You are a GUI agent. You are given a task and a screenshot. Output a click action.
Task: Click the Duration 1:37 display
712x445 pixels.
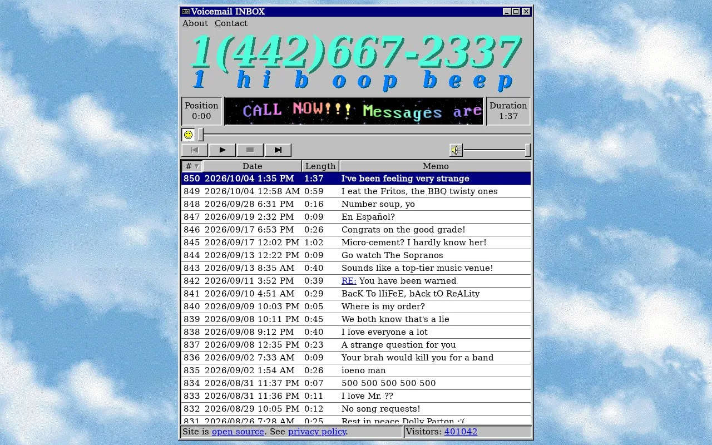point(508,111)
